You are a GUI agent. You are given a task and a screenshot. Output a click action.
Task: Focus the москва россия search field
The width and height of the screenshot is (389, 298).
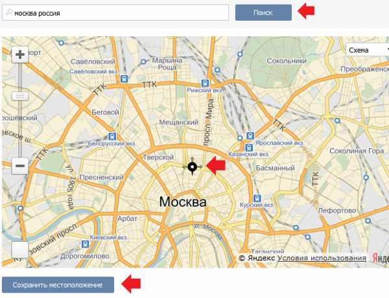(x=115, y=13)
